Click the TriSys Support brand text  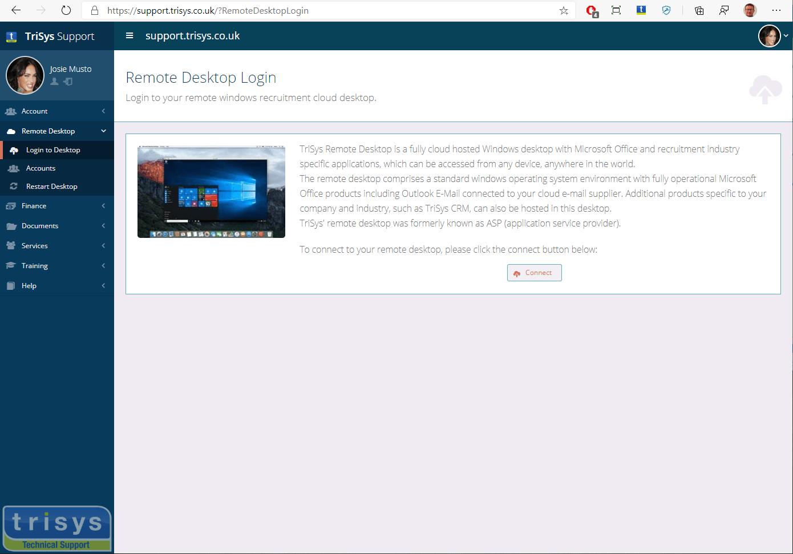pyautogui.click(x=59, y=37)
